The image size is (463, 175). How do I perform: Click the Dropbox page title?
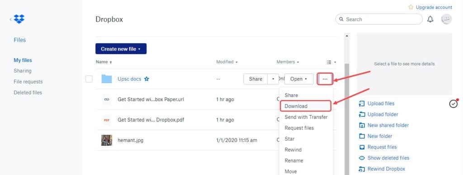[109, 19]
